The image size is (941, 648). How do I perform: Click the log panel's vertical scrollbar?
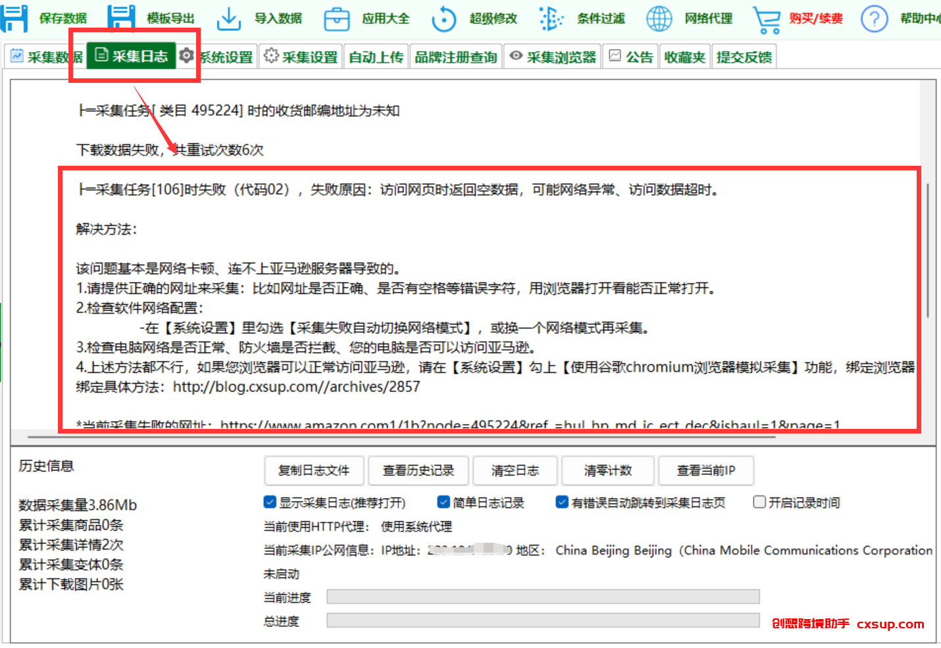click(928, 250)
